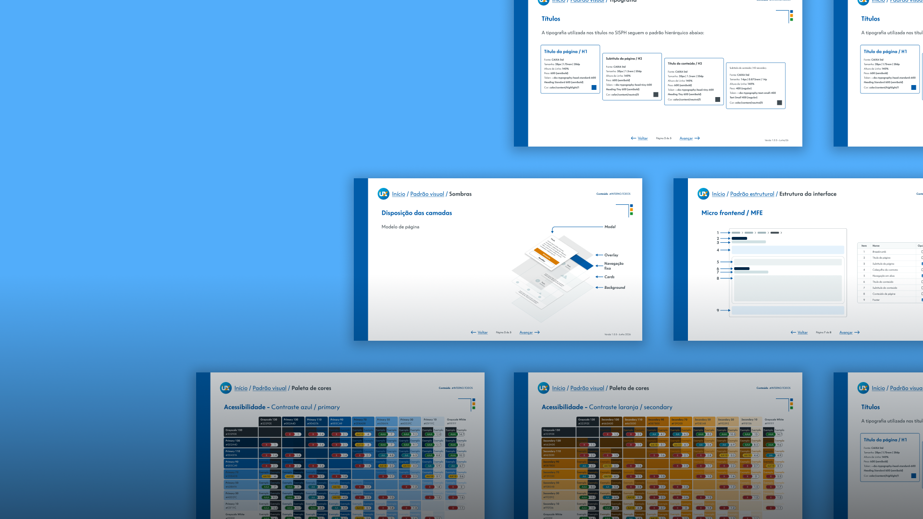Click Avançar on the Sombras slide
The width and height of the screenshot is (923, 519).
coord(526,333)
